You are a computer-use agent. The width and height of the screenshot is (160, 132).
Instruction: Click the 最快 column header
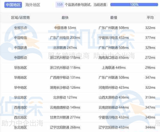(65, 17)
